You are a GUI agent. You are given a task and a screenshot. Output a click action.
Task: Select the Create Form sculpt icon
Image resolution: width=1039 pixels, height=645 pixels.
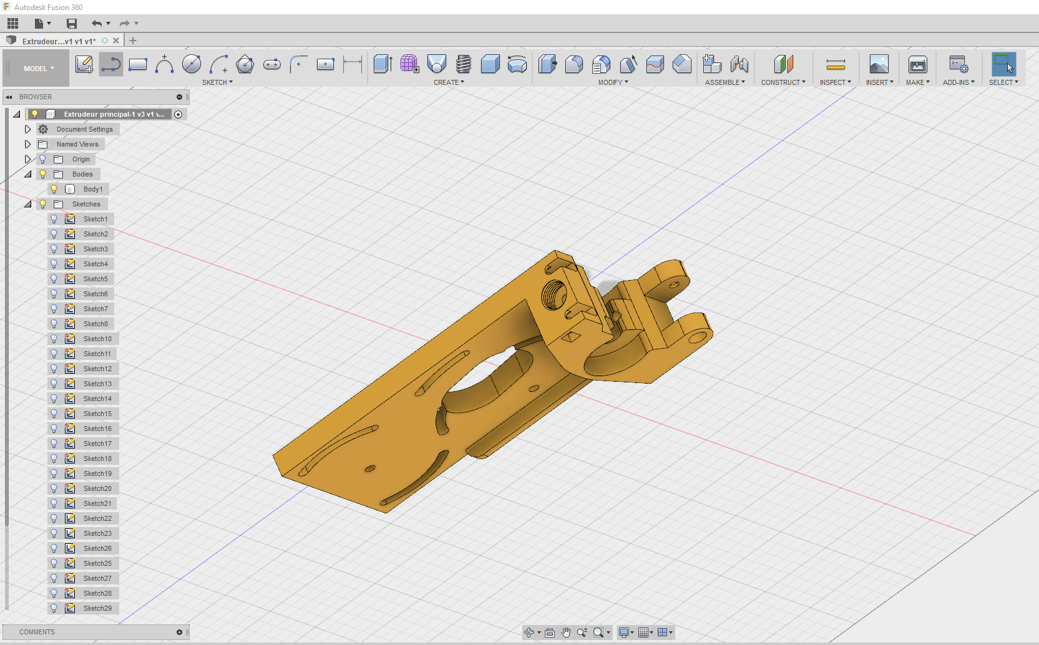pos(409,64)
